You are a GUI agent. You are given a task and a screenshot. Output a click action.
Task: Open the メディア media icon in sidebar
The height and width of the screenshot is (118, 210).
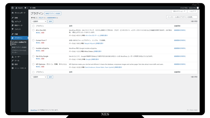(x=12, y=21)
